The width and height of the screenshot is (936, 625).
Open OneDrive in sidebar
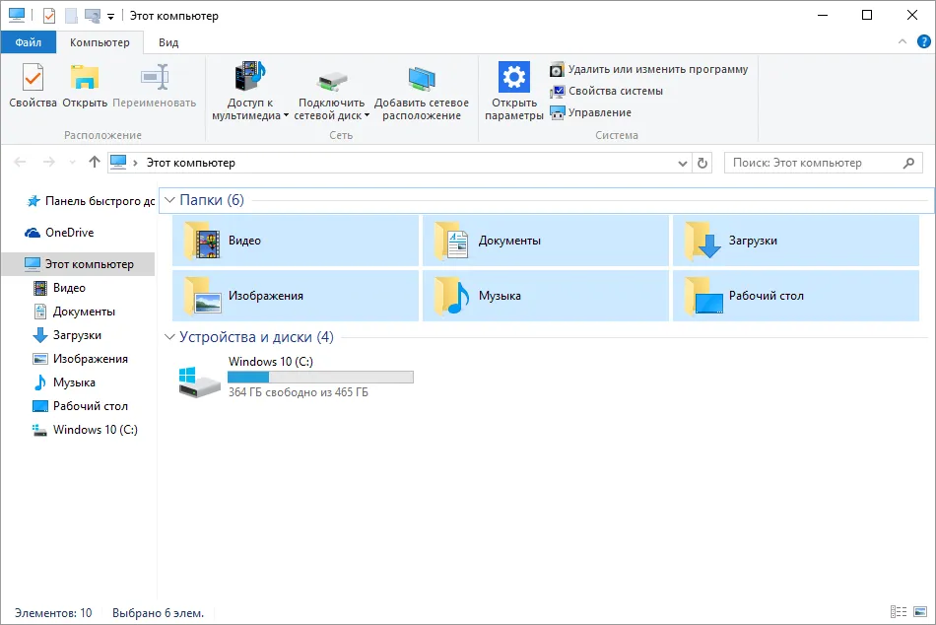point(59,233)
